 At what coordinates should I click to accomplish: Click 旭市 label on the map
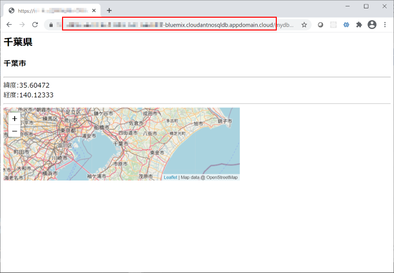(198, 123)
